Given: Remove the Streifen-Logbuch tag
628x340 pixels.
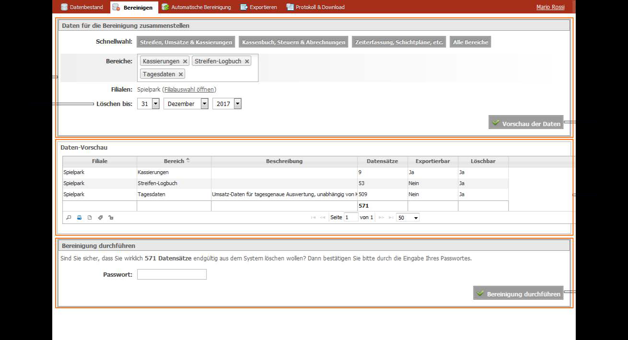Looking at the screenshot, I should pos(247,61).
